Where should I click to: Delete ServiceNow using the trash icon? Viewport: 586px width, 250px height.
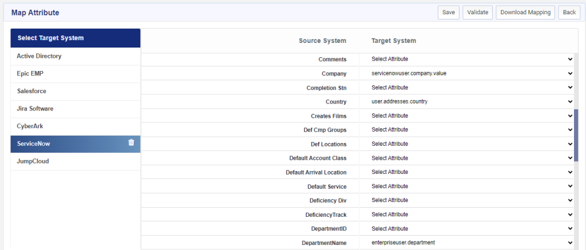[x=131, y=142]
